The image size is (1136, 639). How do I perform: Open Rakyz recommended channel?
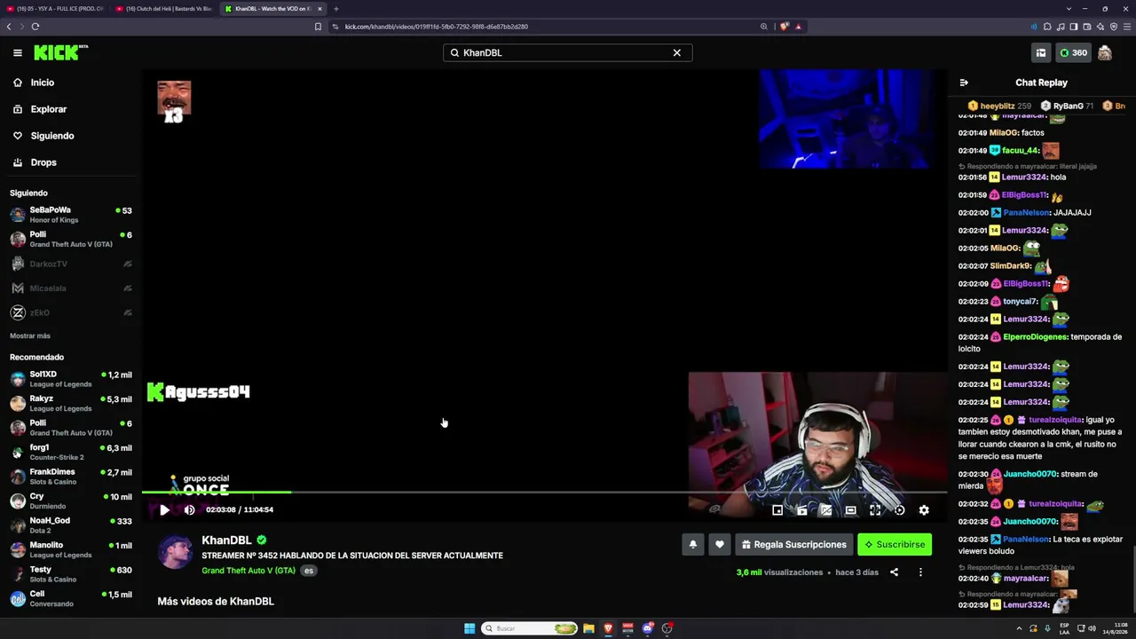pos(71,404)
